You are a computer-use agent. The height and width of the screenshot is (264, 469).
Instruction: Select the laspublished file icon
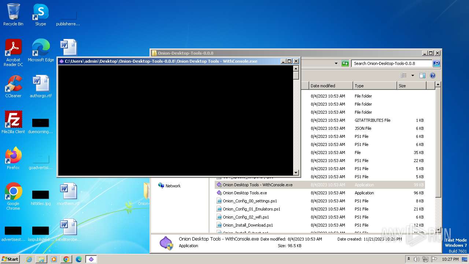click(41, 233)
